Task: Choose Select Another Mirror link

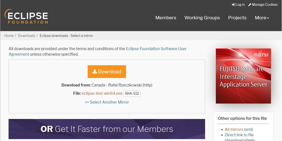Action: tap(107, 102)
